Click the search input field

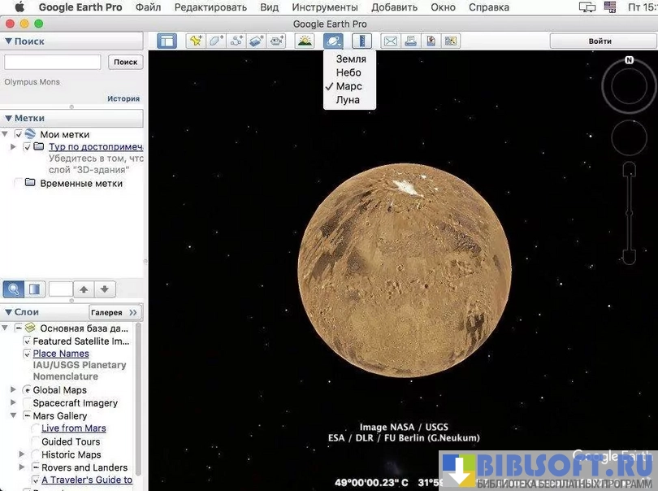pyautogui.click(x=53, y=62)
